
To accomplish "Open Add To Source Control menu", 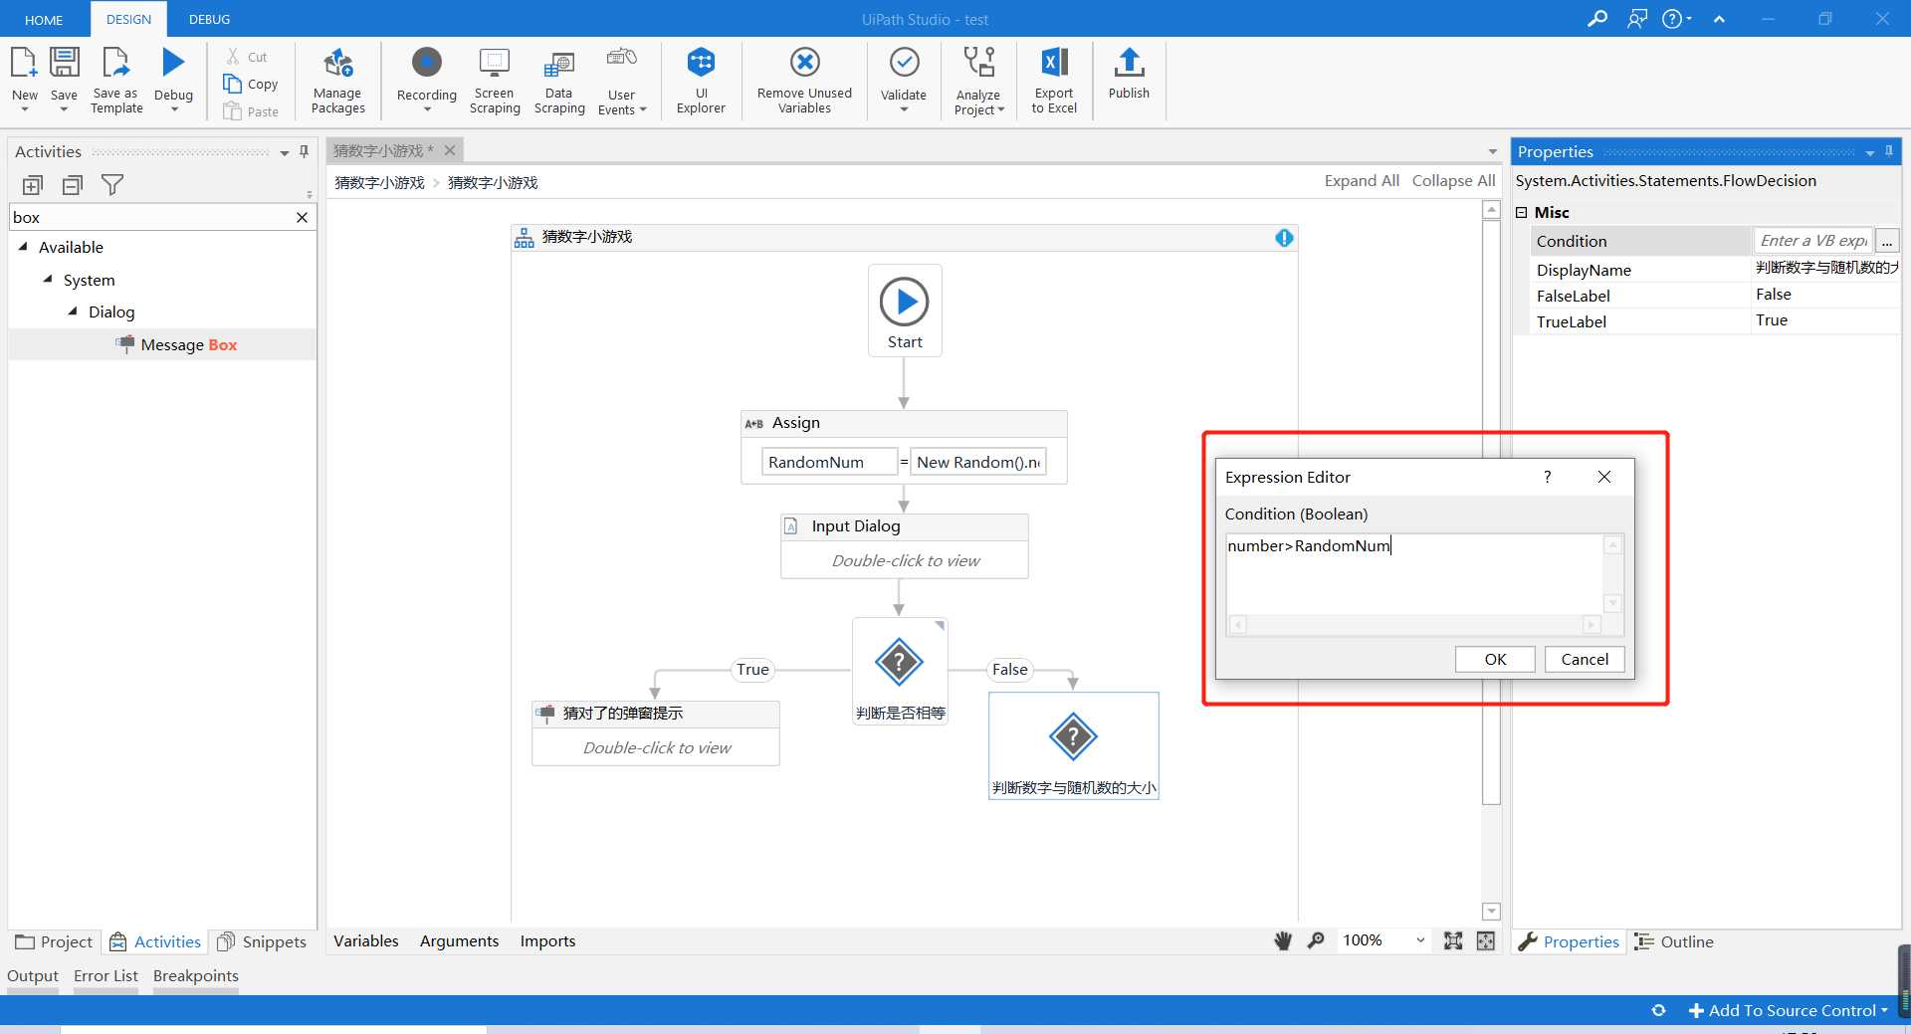I will (x=1788, y=1010).
